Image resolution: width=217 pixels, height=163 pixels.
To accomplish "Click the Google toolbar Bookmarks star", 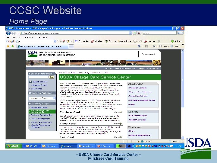I will [76, 41].
